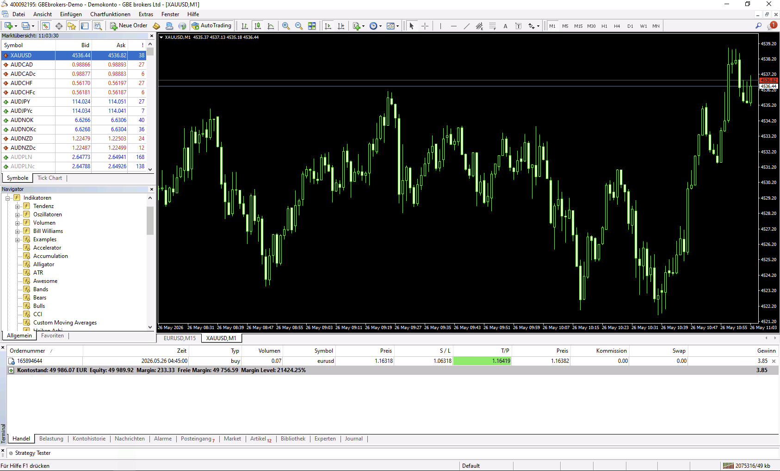
Task: Switch to the EURUSD,M15 chart tab
Action: 180,338
